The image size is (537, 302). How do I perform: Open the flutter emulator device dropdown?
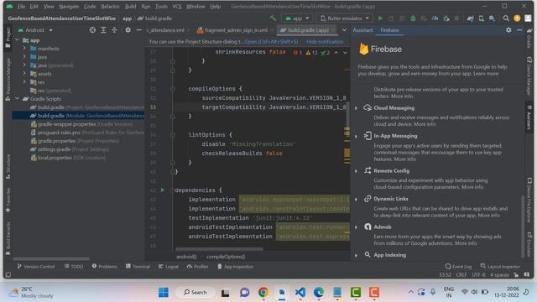(345, 18)
